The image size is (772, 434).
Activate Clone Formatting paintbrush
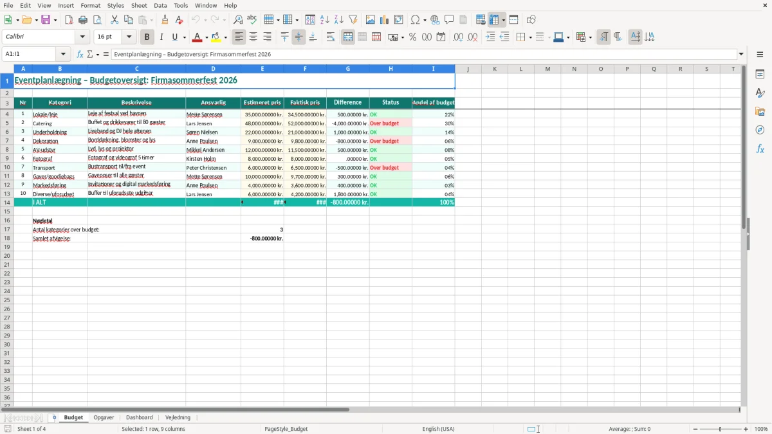(x=165, y=20)
